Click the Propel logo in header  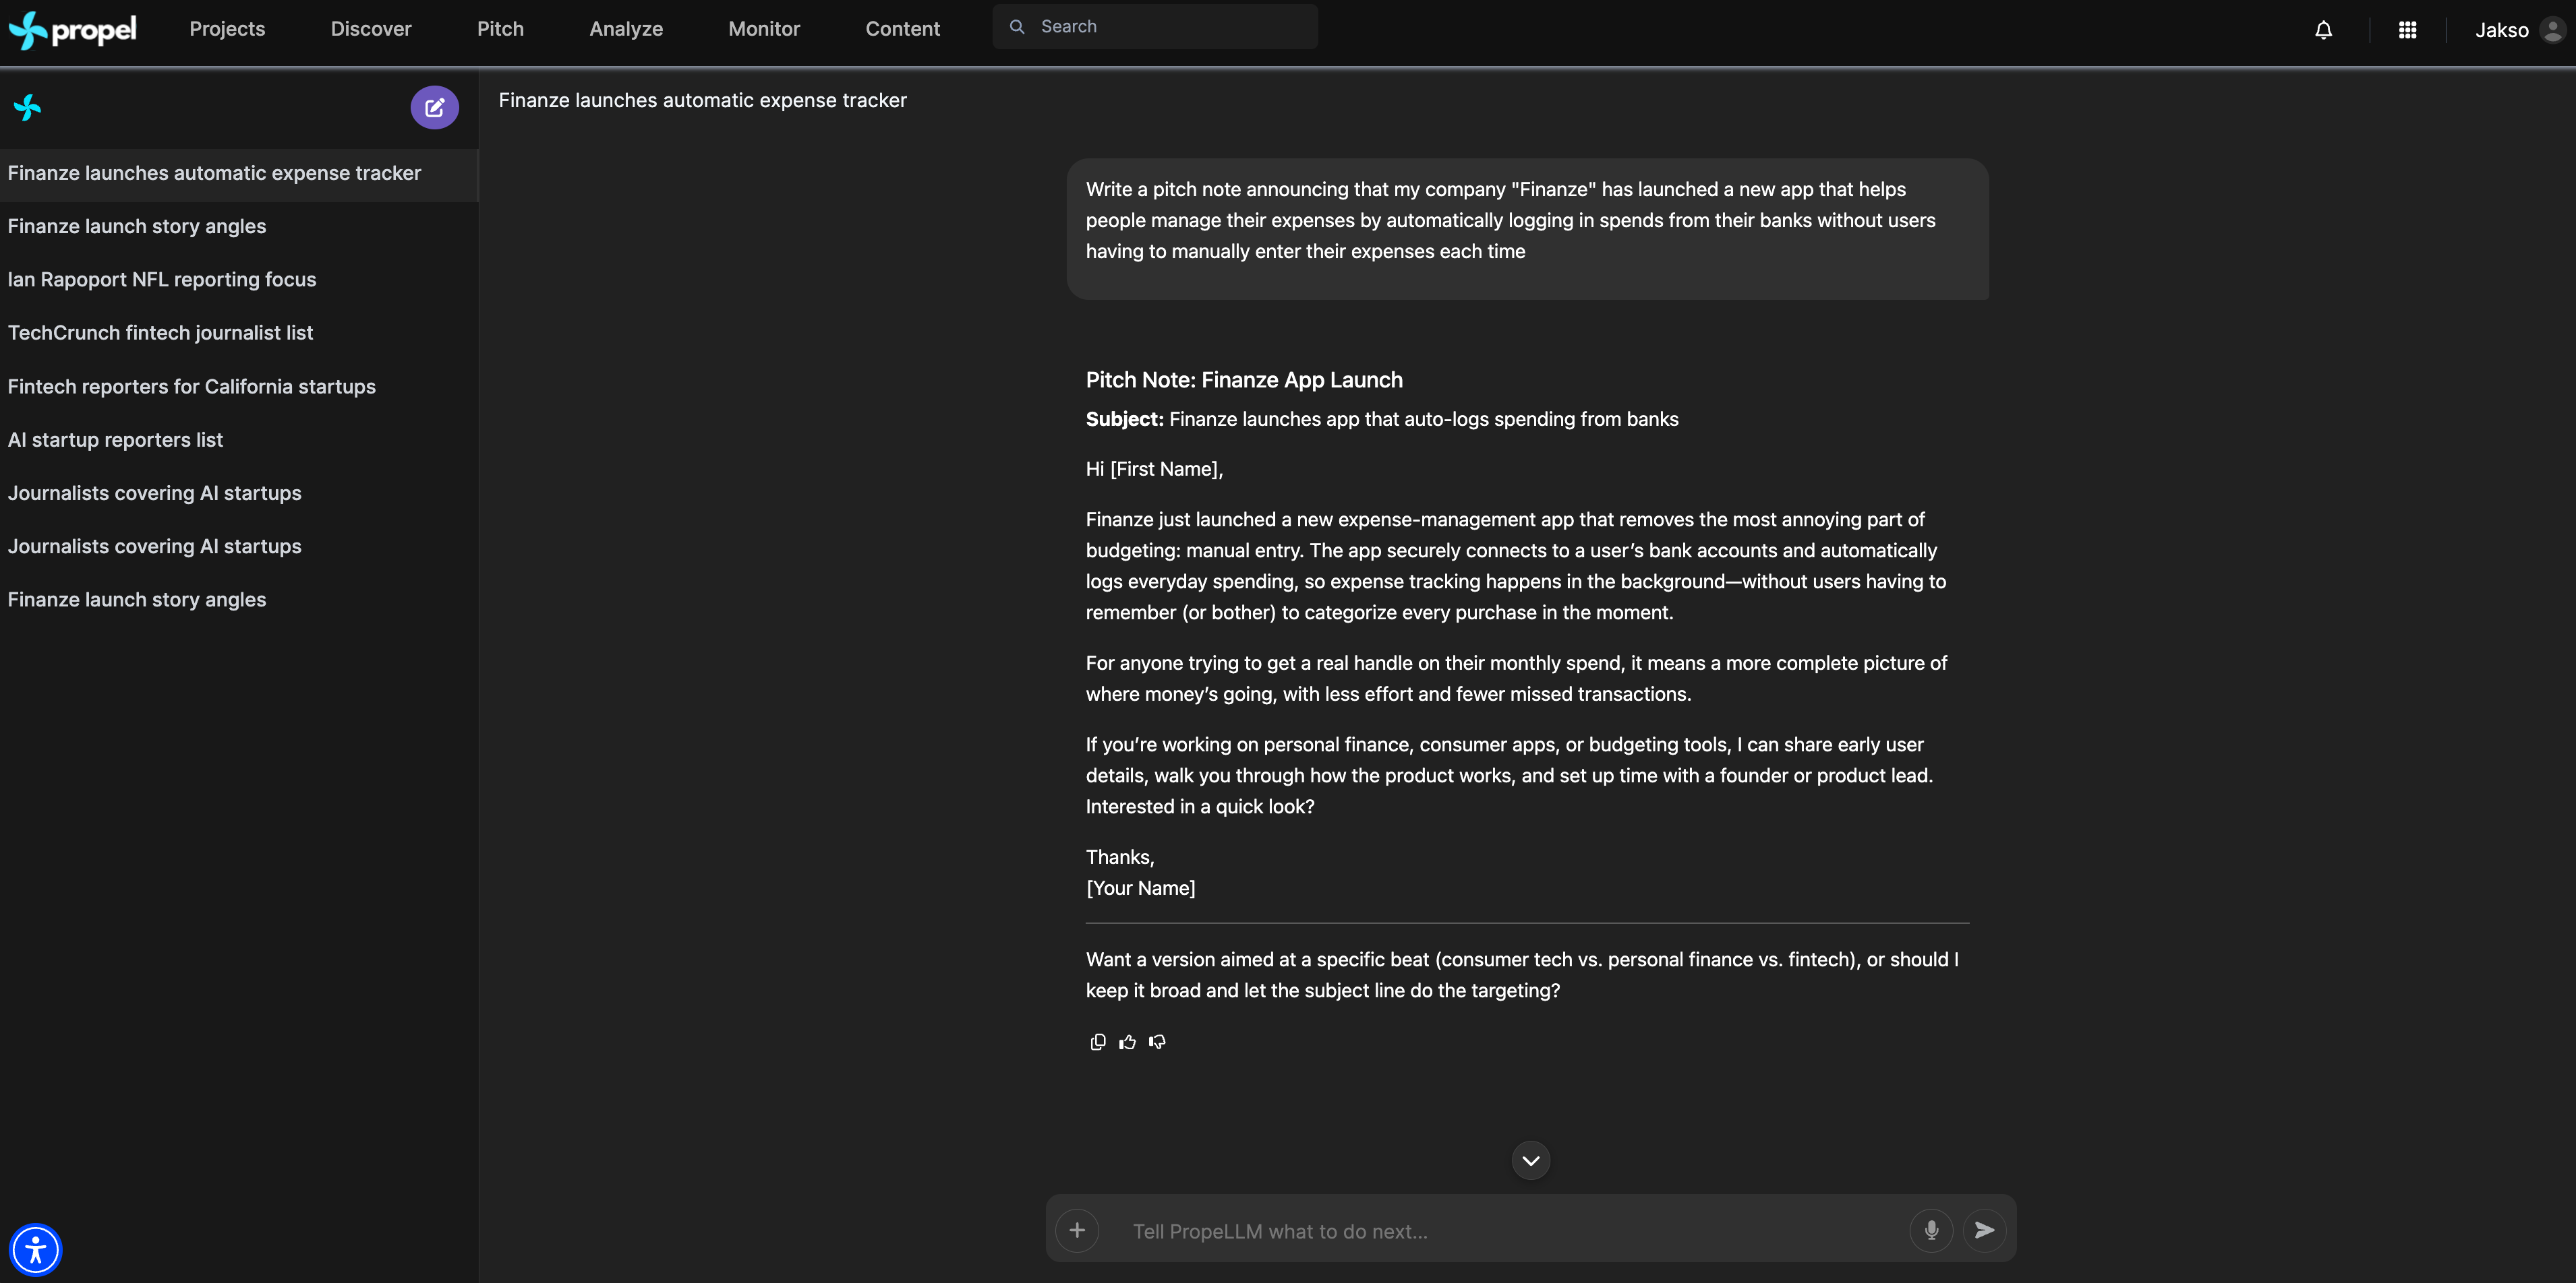point(73,30)
